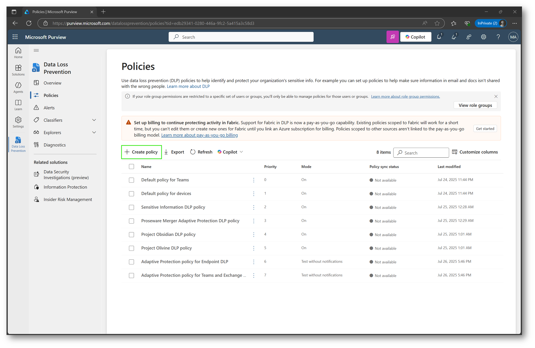Click Refresh button in toolbar
The width and height of the screenshot is (535, 348).
click(201, 152)
